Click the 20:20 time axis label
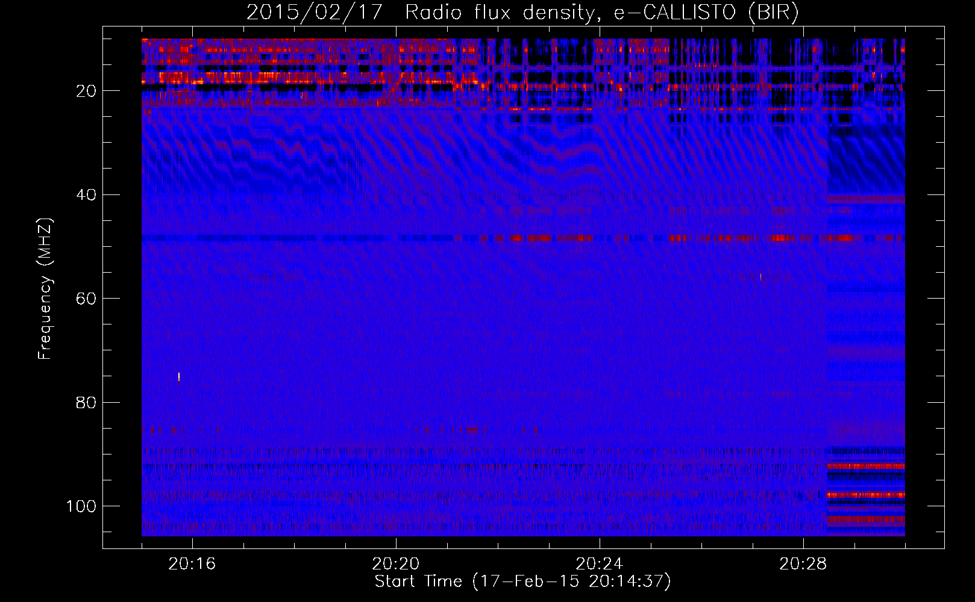 (x=396, y=564)
